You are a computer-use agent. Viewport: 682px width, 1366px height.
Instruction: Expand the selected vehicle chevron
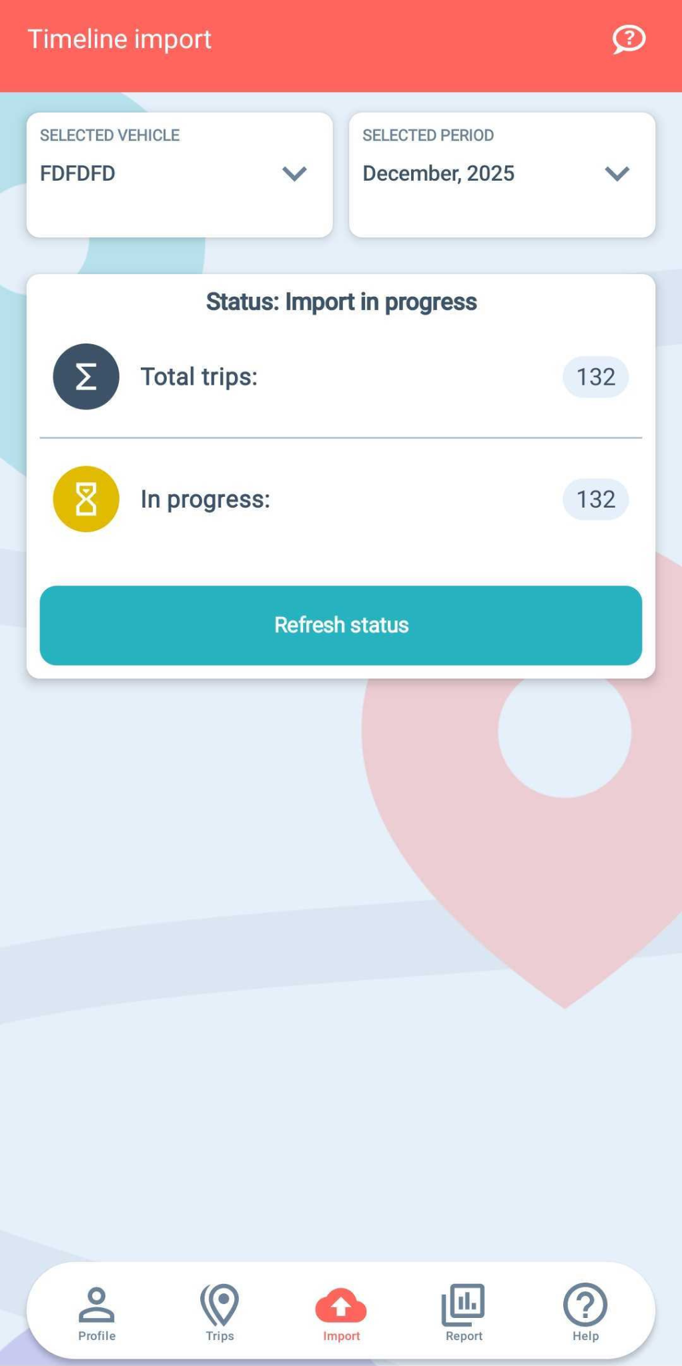(294, 174)
